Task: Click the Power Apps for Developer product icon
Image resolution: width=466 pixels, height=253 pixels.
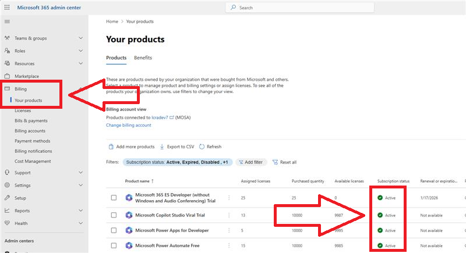Action: 129,230
